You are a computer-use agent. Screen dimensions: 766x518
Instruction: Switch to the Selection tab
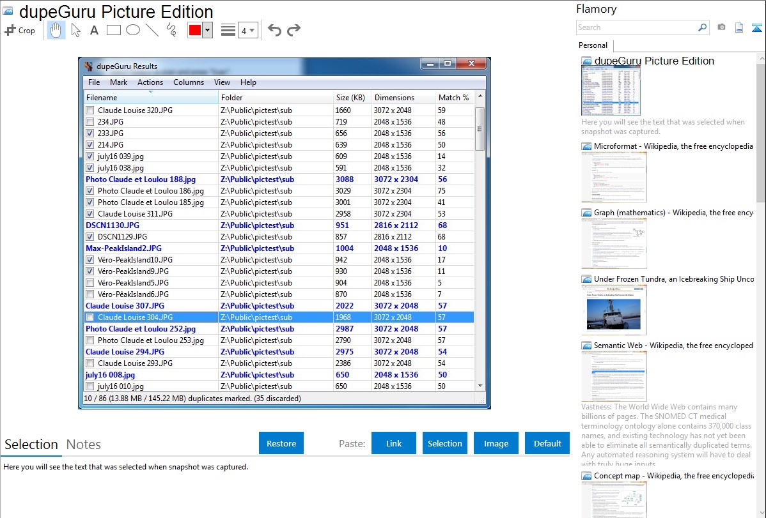point(31,445)
